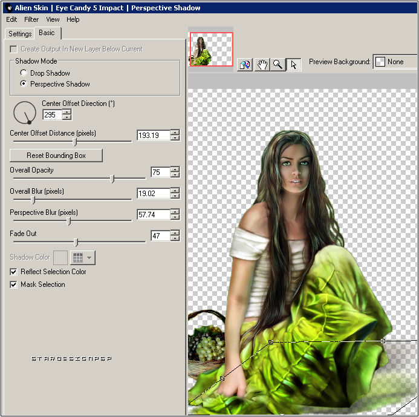
Task: Decrease Fade Out with down arrow
Action: [175, 238]
